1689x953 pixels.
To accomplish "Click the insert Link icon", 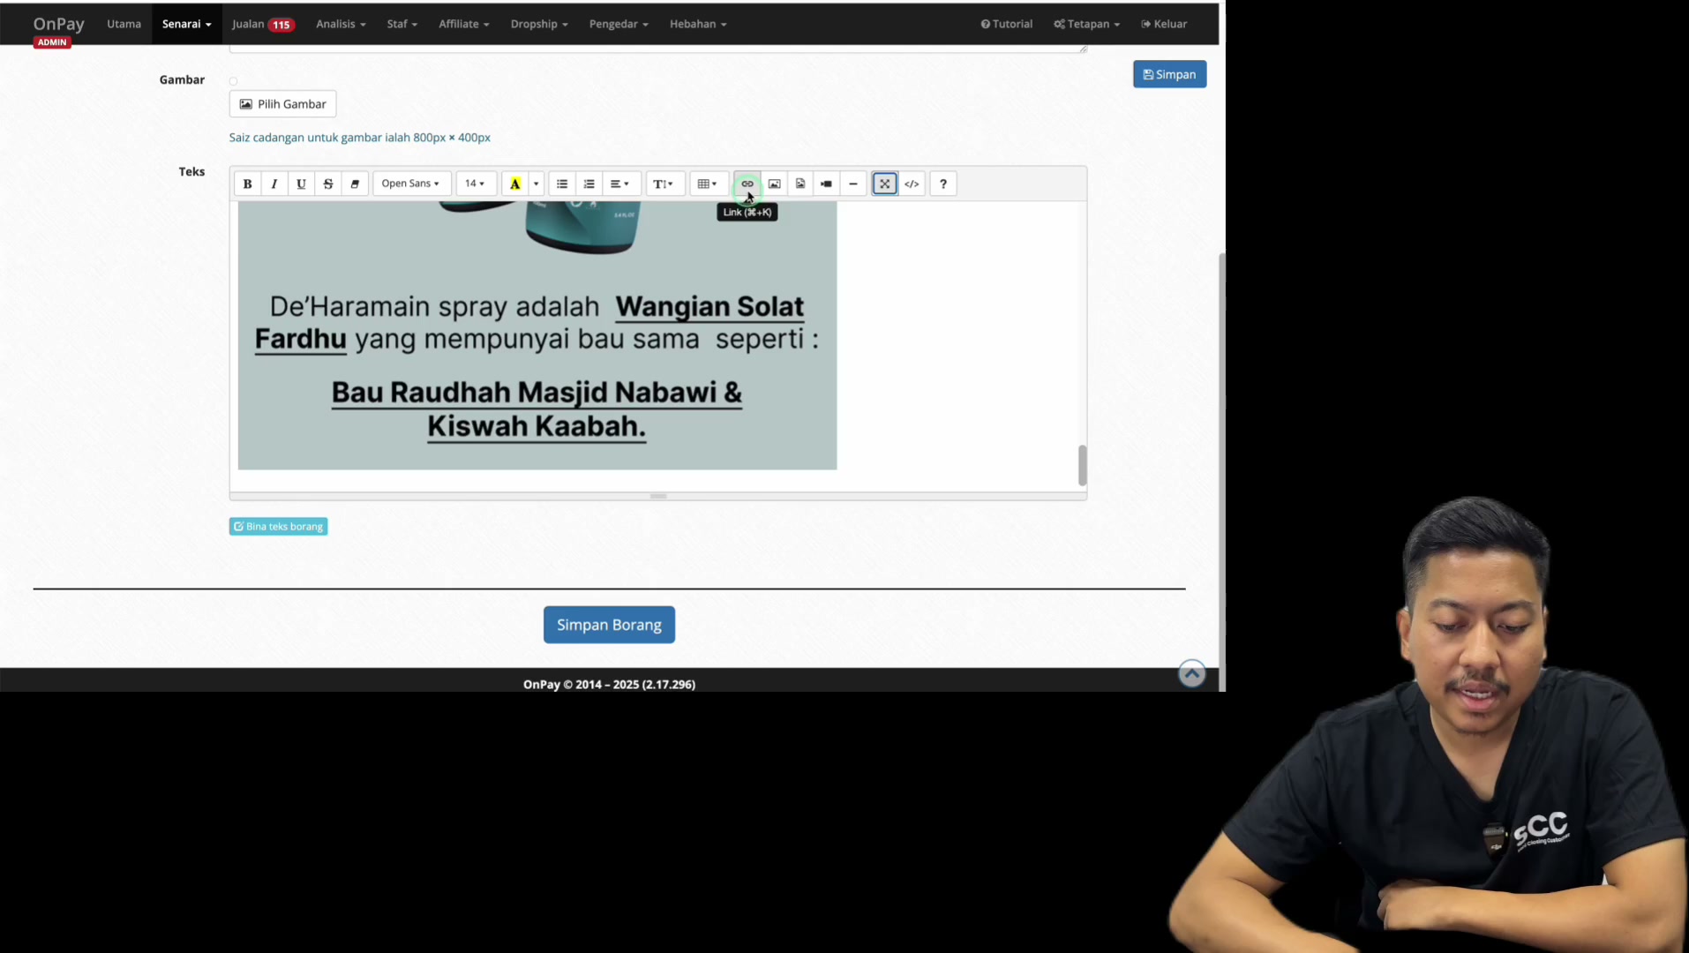I will (747, 184).
